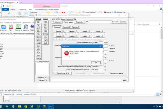
Task: Click the blue down-arrow quick access icon
Action: point(4,6)
